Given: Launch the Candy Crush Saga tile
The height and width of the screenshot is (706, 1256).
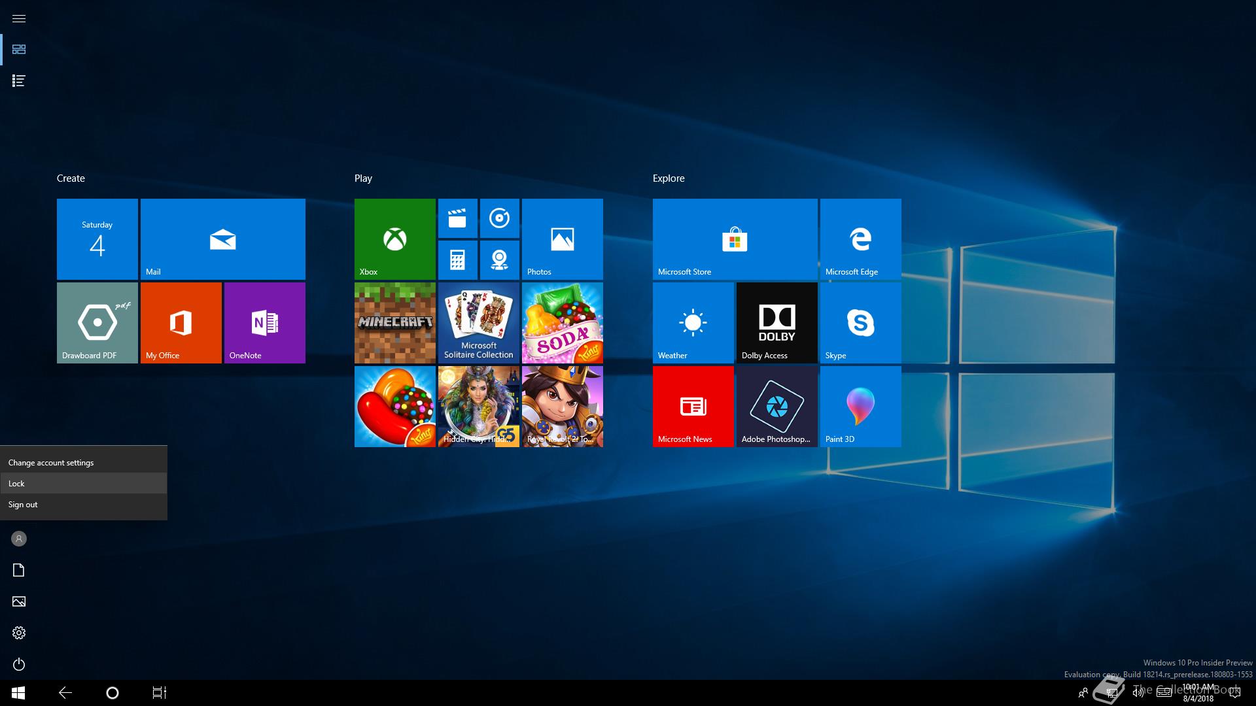Looking at the screenshot, I should click(x=395, y=407).
